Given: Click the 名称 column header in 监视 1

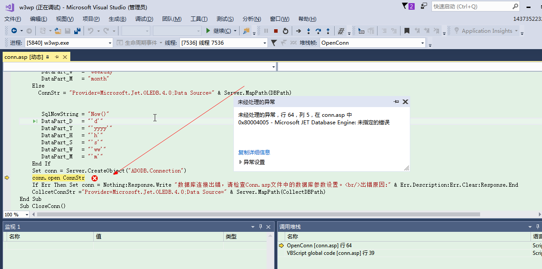Looking at the screenshot, I should [51, 237].
